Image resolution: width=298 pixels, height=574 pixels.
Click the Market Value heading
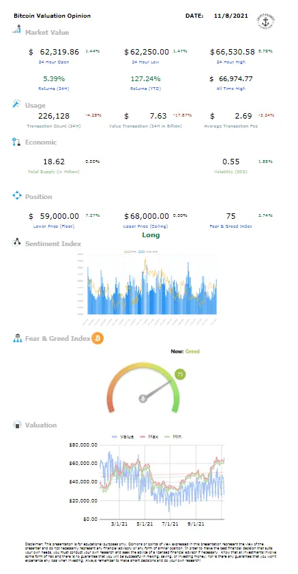47,32
